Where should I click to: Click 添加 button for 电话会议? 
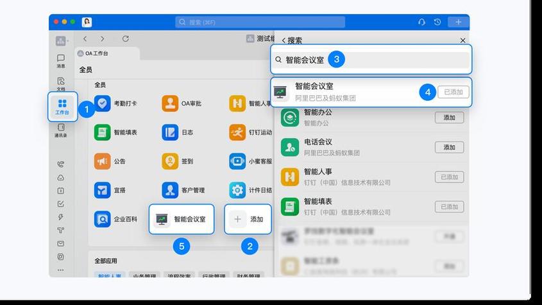coord(449,148)
